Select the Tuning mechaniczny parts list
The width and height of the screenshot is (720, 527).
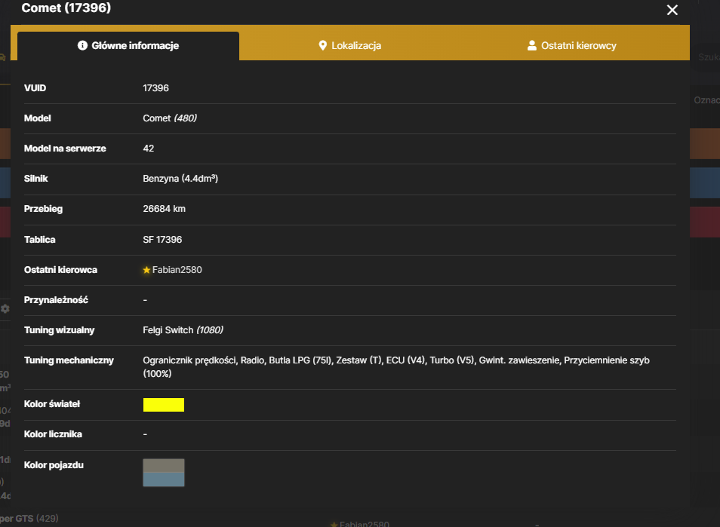tap(395, 367)
